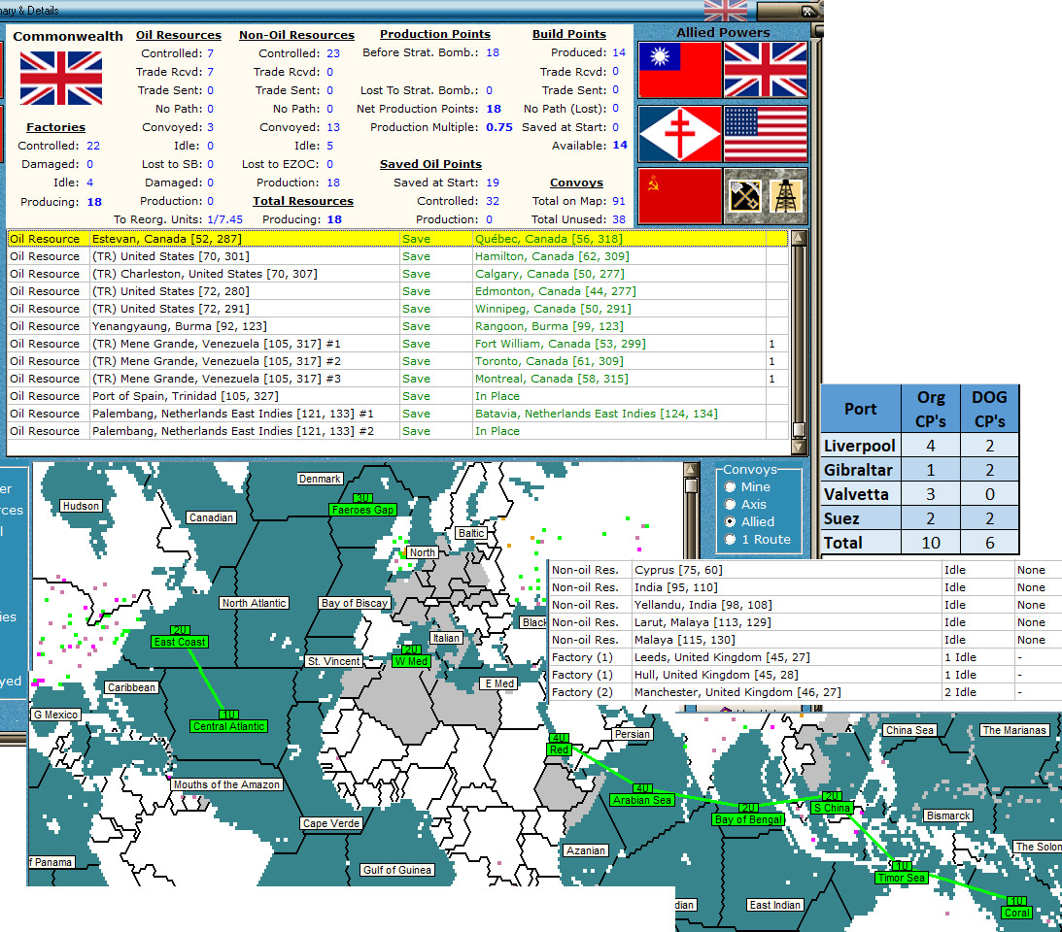Click the Québec, Canada destination cell
The height and width of the screenshot is (932, 1062).
pyautogui.click(x=619, y=239)
